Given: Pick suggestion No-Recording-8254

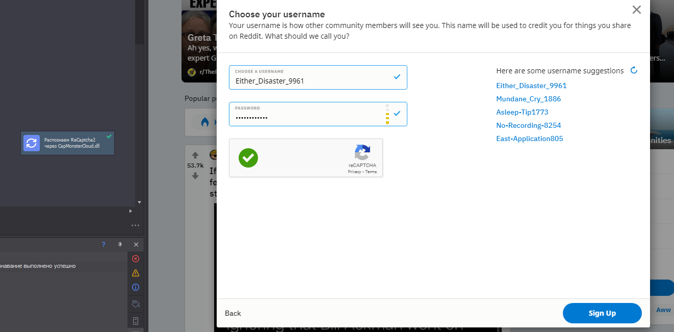Looking at the screenshot, I should click(528, 125).
